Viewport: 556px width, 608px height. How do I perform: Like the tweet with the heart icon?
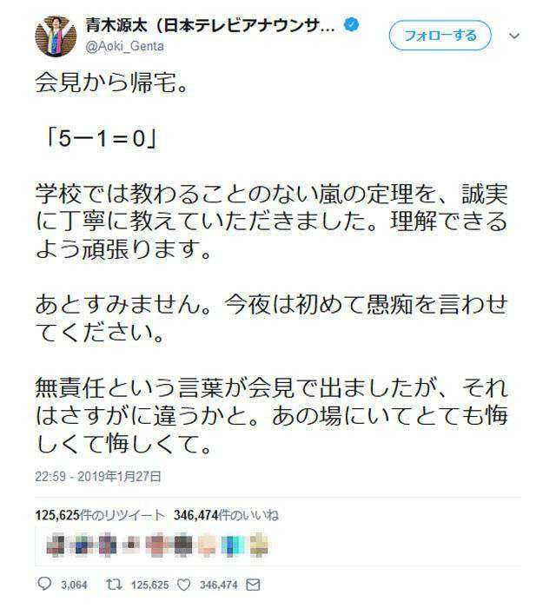[184, 585]
